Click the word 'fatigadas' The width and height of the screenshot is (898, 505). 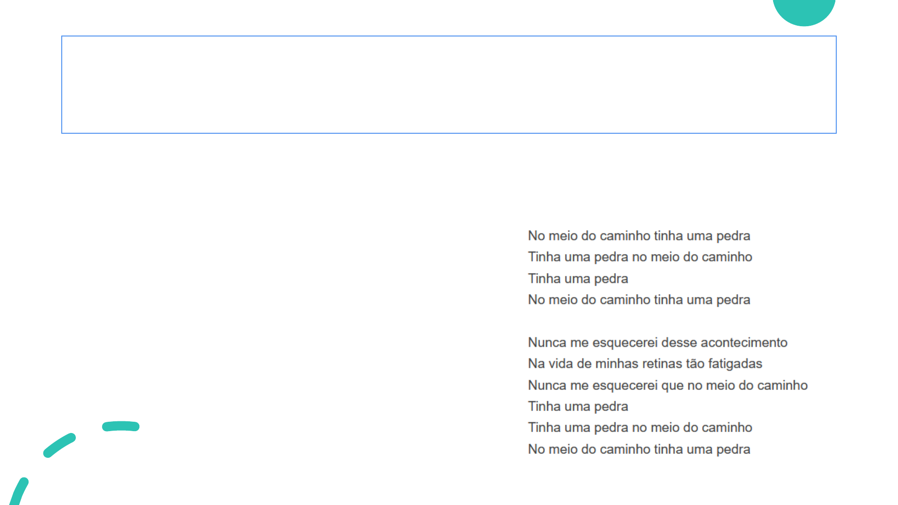pyautogui.click(x=735, y=364)
